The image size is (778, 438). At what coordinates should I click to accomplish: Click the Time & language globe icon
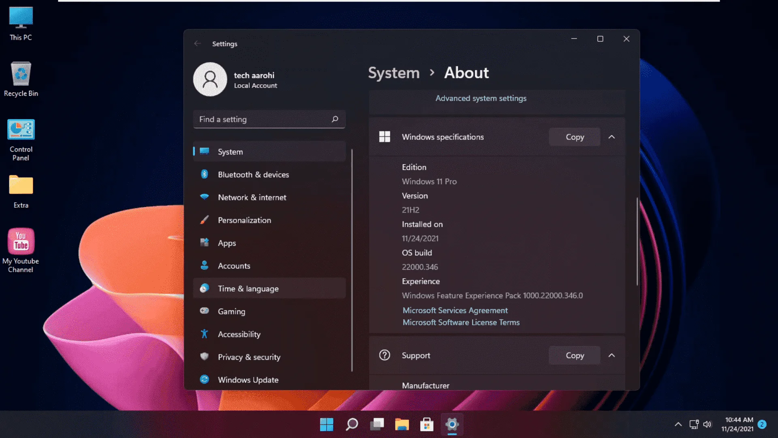point(205,288)
